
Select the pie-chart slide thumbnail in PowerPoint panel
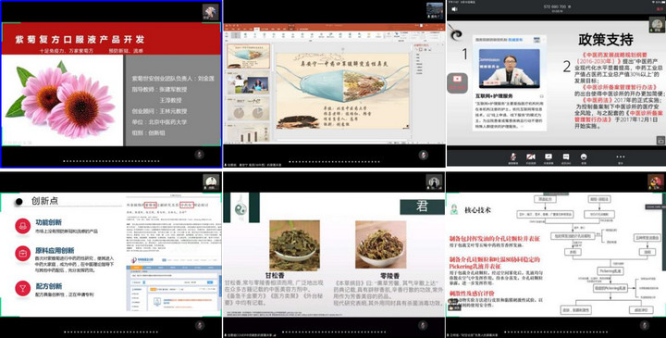pos(248,109)
